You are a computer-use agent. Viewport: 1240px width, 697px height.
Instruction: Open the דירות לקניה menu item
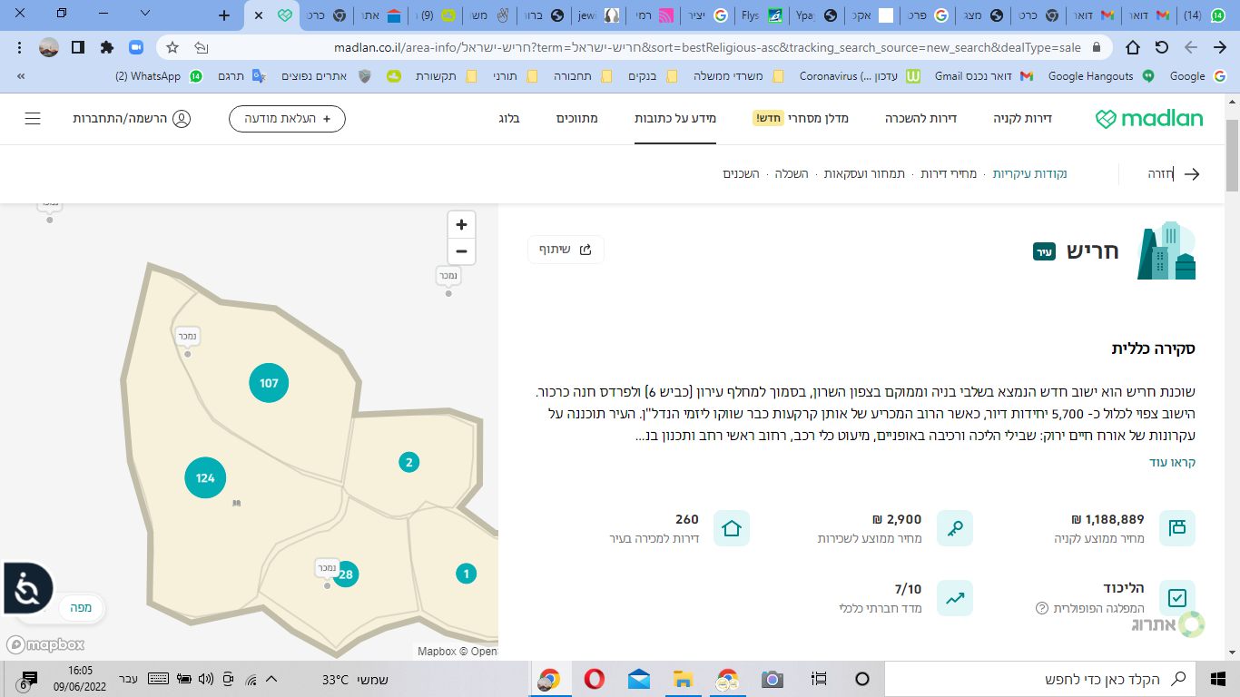point(1022,119)
